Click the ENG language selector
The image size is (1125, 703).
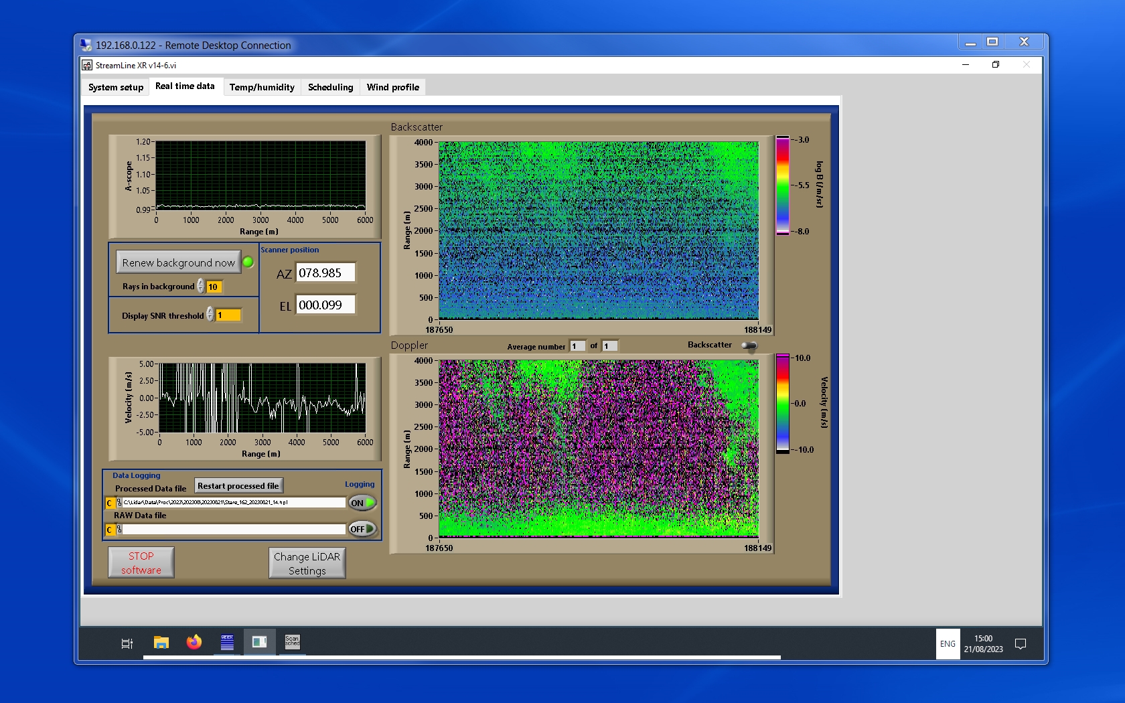(948, 644)
